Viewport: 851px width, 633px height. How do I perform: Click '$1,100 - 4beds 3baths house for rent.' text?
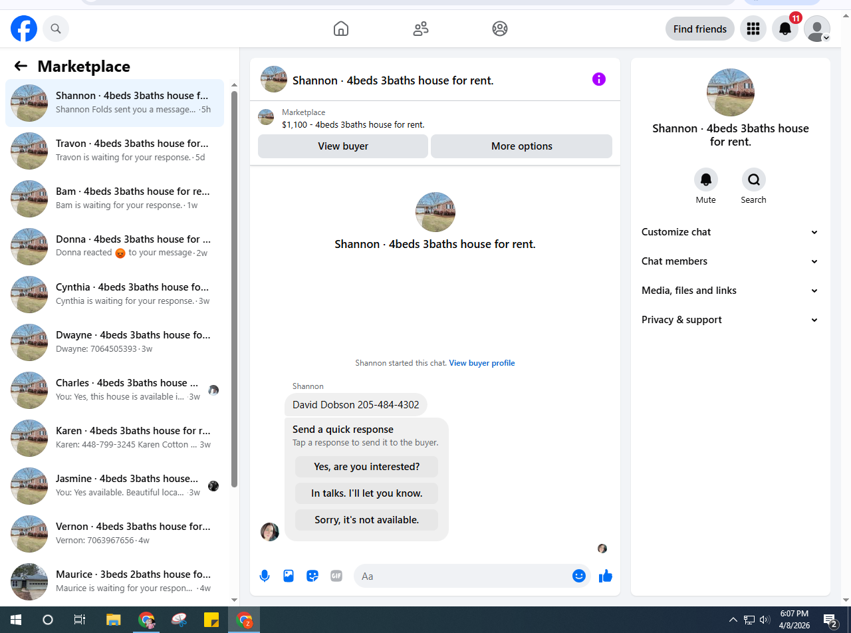pyautogui.click(x=353, y=124)
